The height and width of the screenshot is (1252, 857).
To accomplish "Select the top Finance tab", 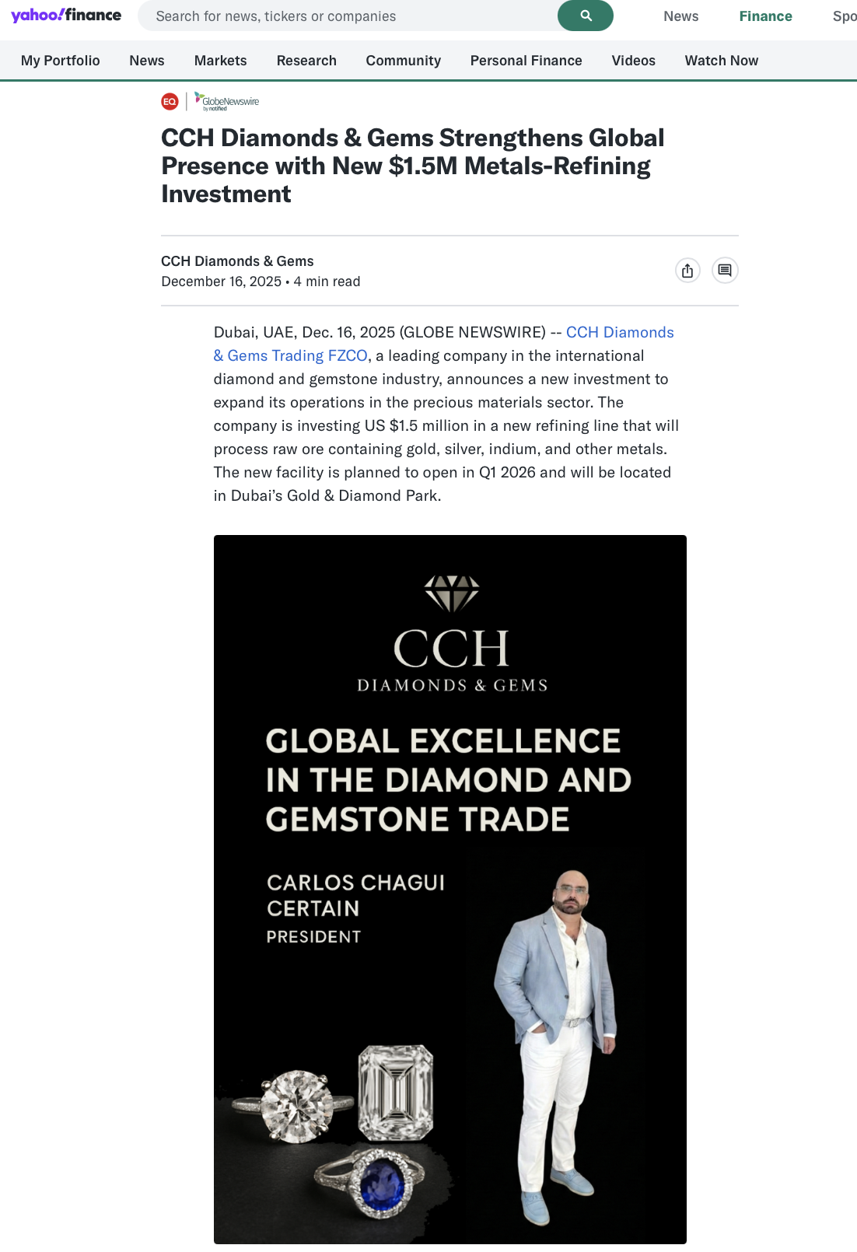I will click(766, 16).
